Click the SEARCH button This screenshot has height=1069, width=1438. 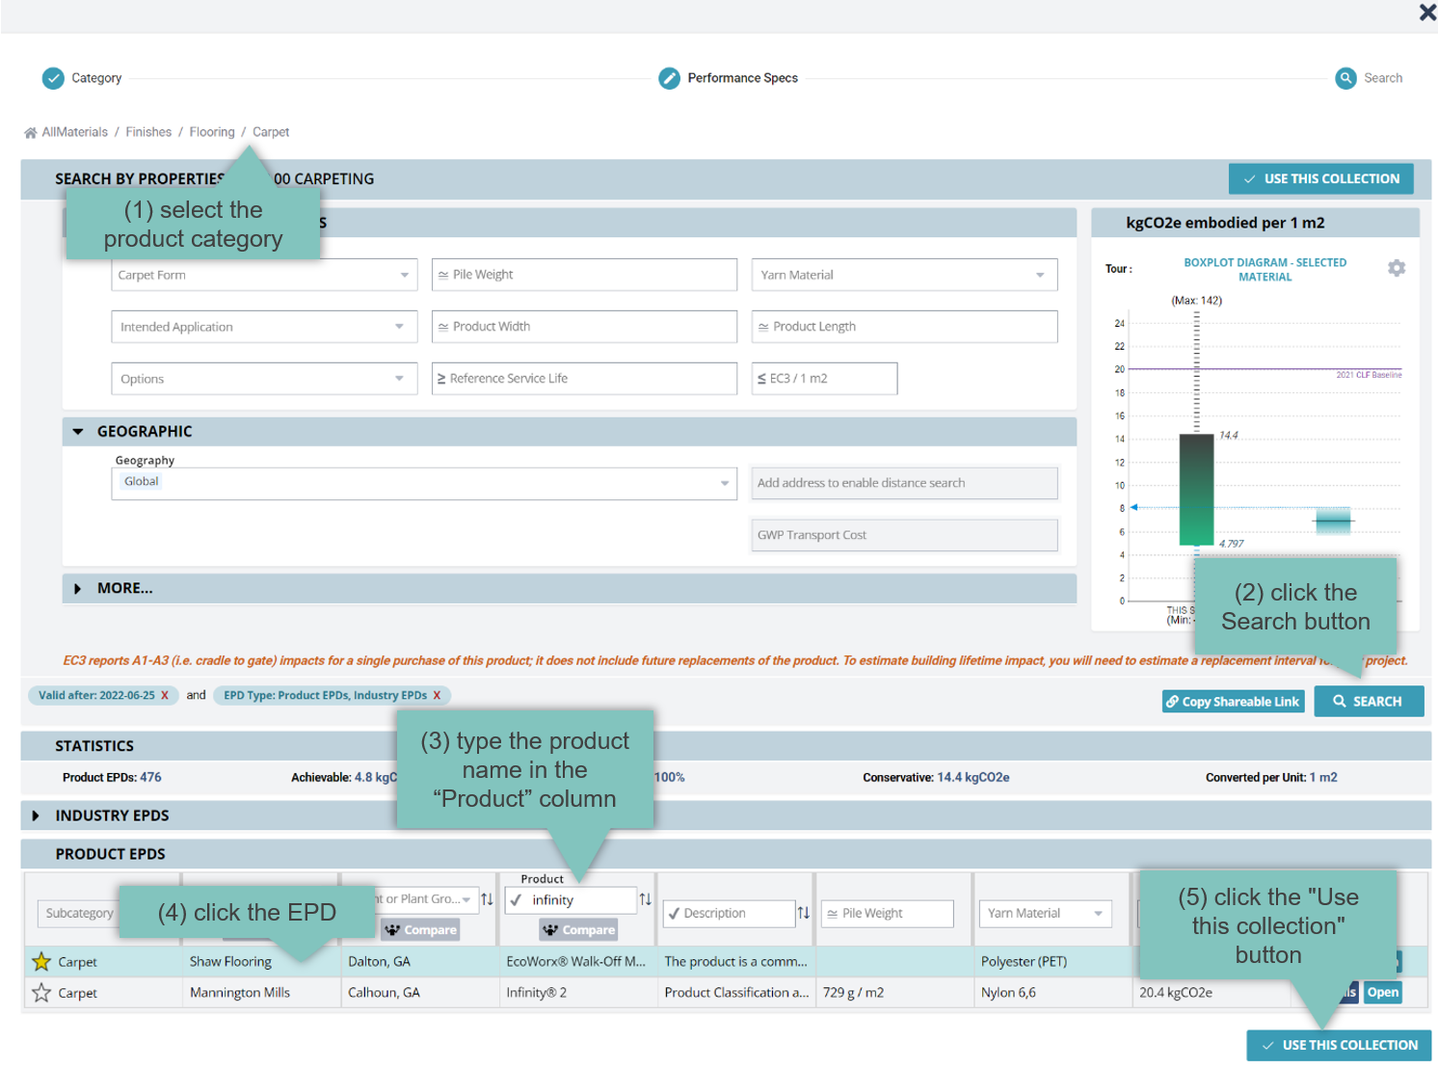pos(1368,702)
